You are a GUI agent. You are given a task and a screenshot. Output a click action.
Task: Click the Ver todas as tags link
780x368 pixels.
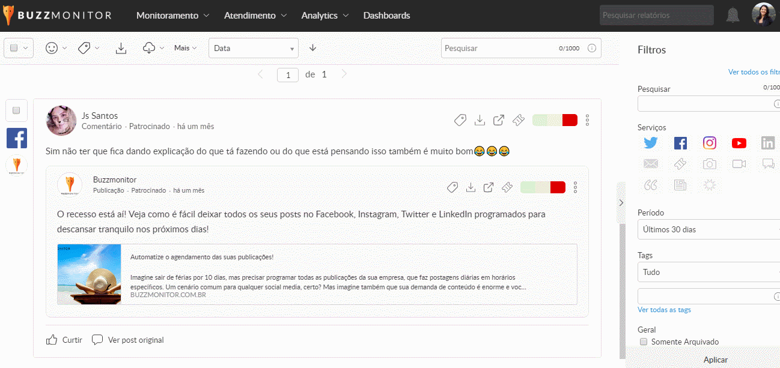click(x=664, y=310)
